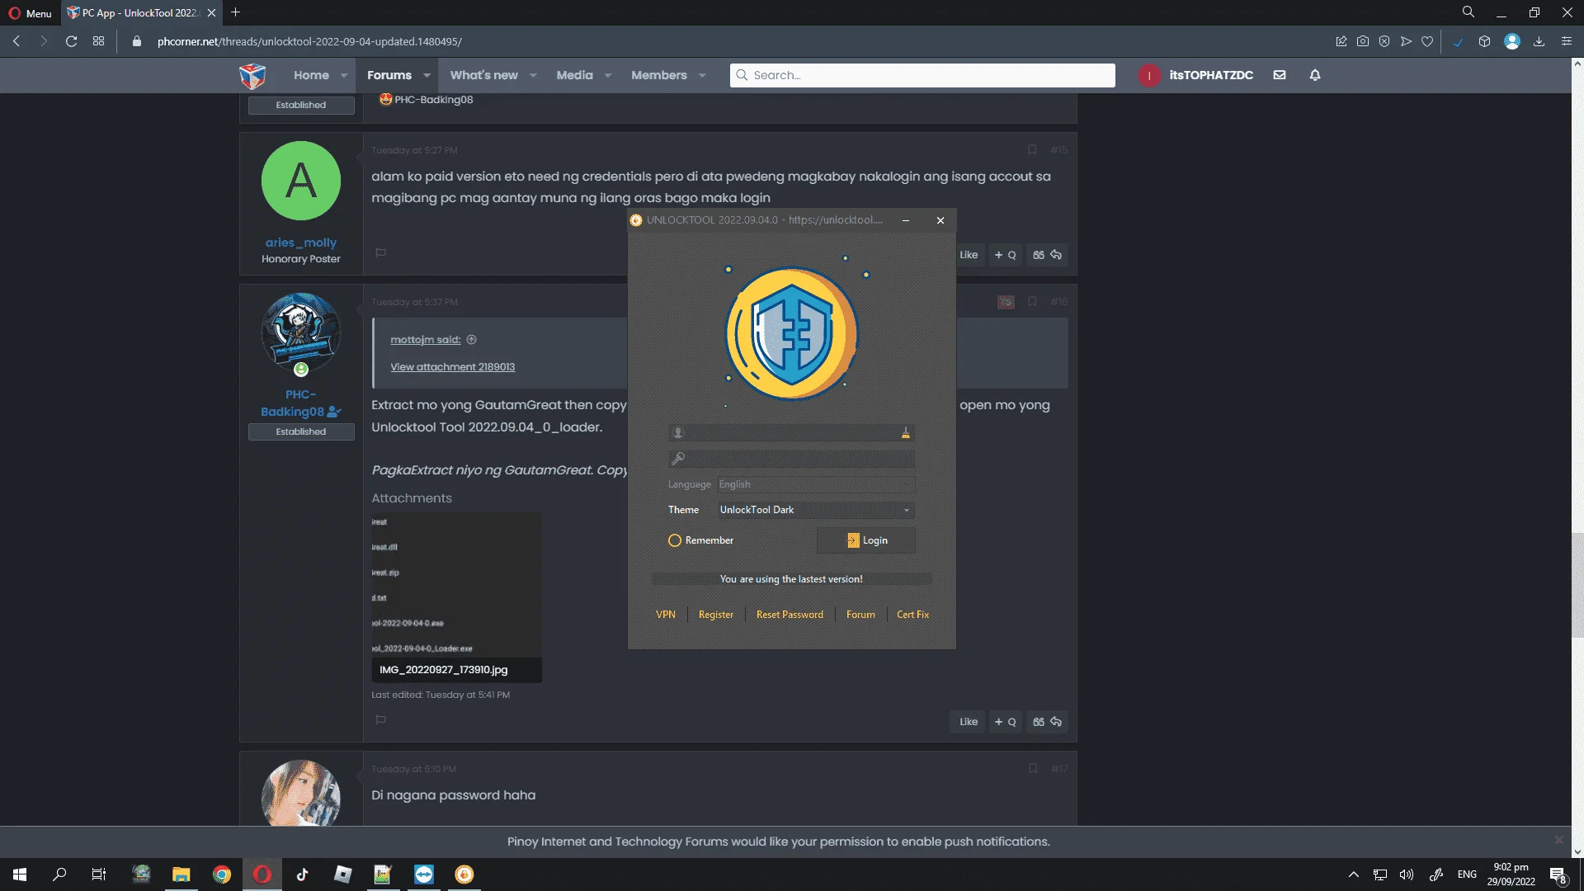Open the What's new nav item
This screenshot has height=891, width=1584.
483,75
